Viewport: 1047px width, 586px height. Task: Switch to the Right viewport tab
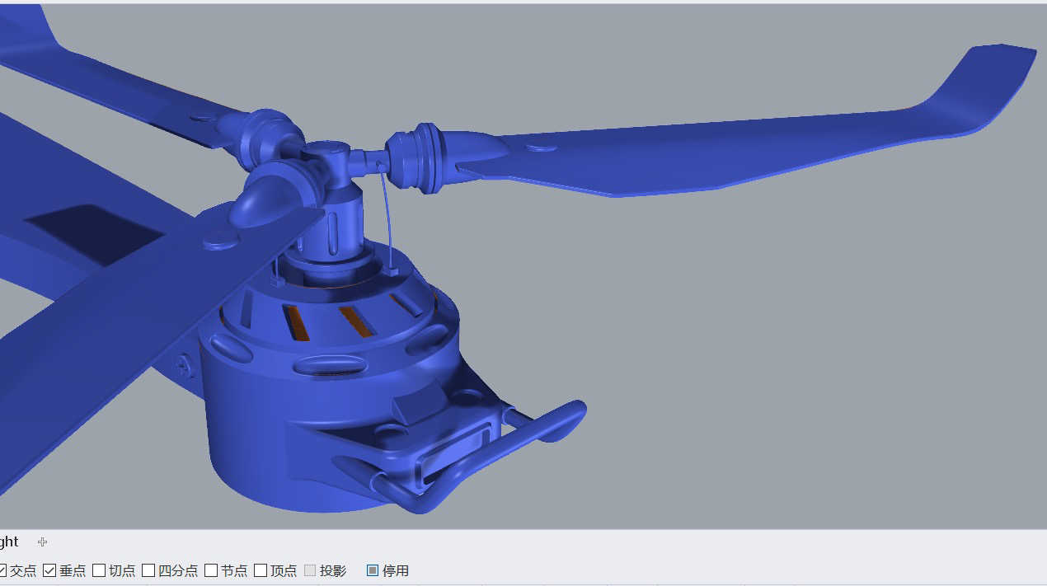click(9, 541)
